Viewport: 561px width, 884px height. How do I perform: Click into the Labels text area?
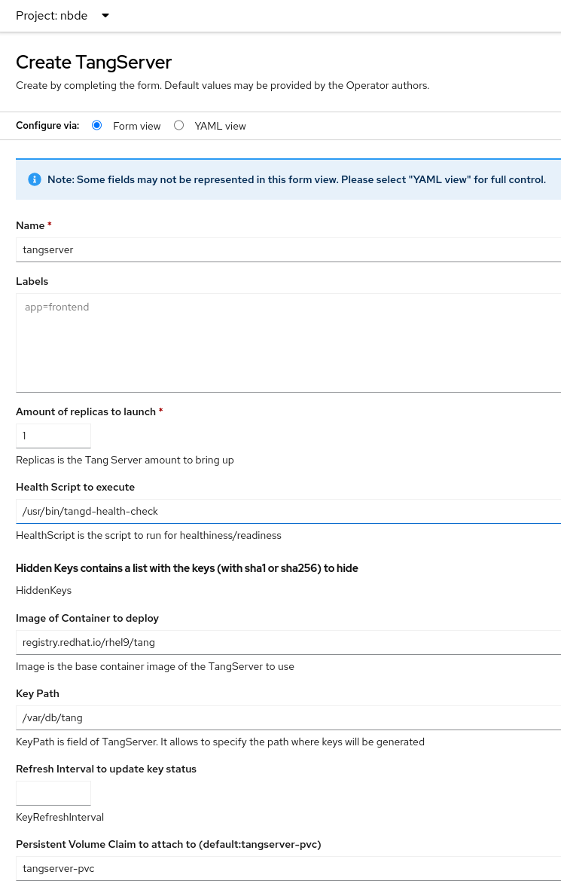pyautogui.click(x=286, y=343)
